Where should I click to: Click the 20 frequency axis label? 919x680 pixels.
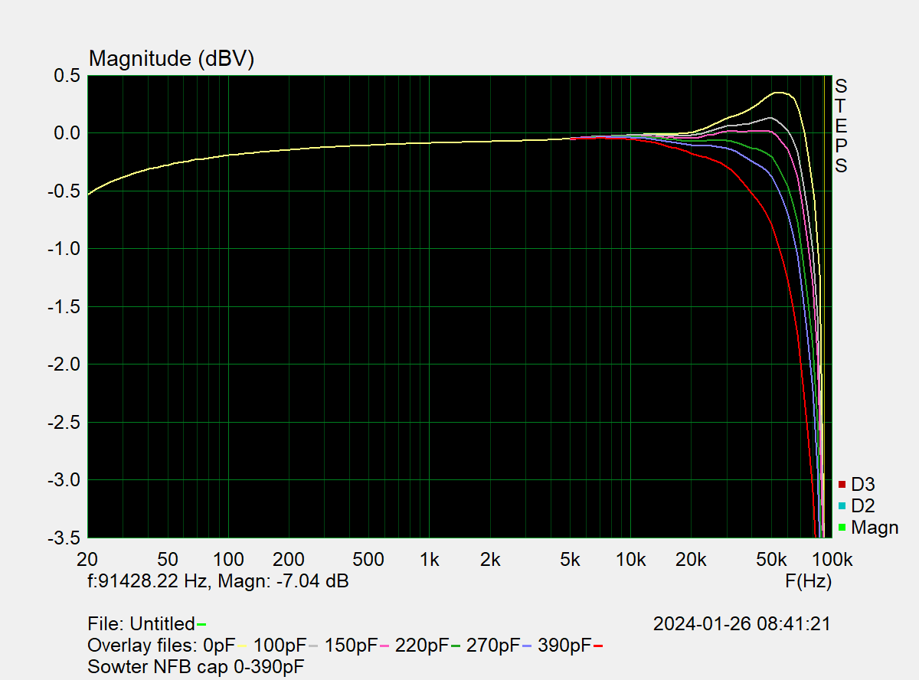pyautogui.click(x=87, y=560)
